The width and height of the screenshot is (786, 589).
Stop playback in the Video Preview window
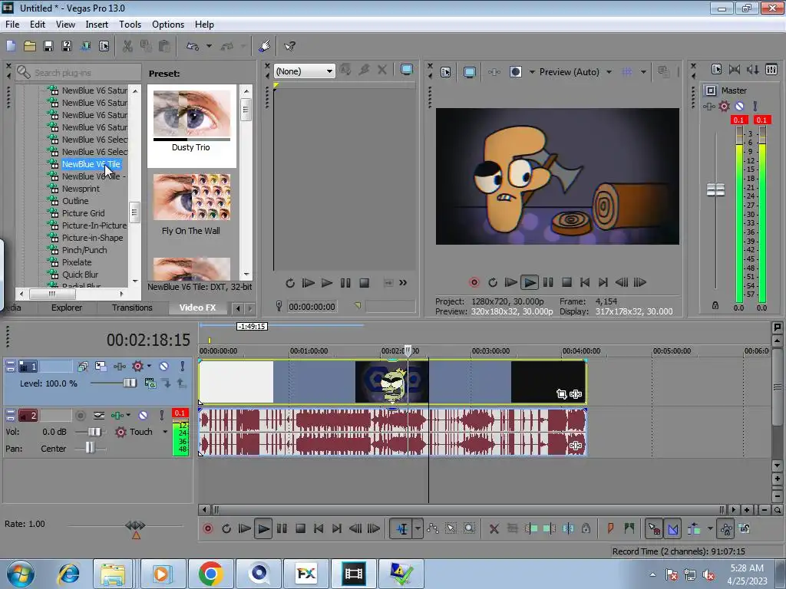click(x=566, y=282)
